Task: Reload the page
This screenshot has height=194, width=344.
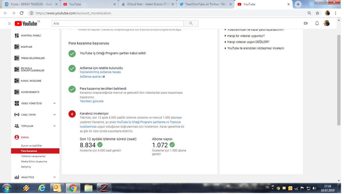Action: [21, 13]
